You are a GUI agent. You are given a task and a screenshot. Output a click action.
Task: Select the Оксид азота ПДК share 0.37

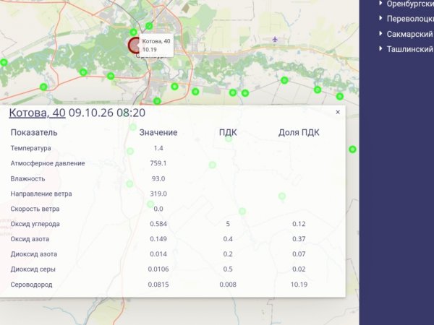click(299, 239)
